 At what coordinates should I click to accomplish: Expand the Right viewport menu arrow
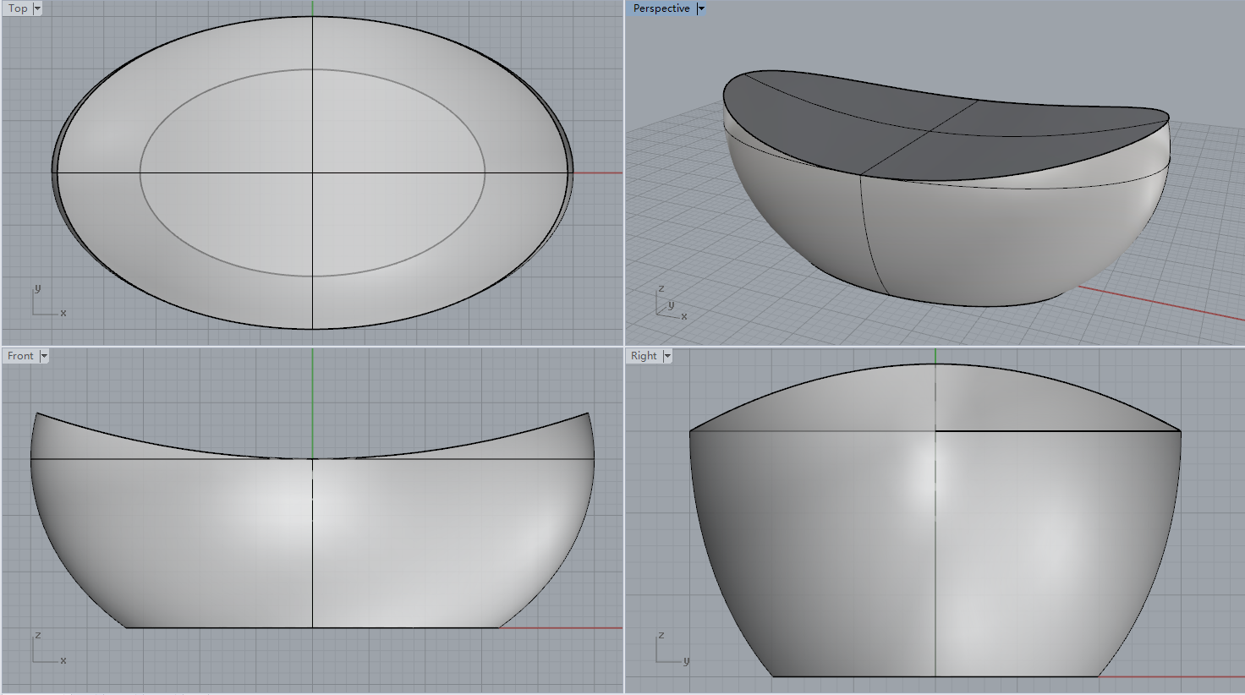667,356
